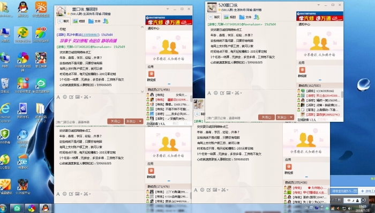Switch to 文件 tab in 重口味 聊聊群
This screenshot has height=213, width=375.
[94, 21]
